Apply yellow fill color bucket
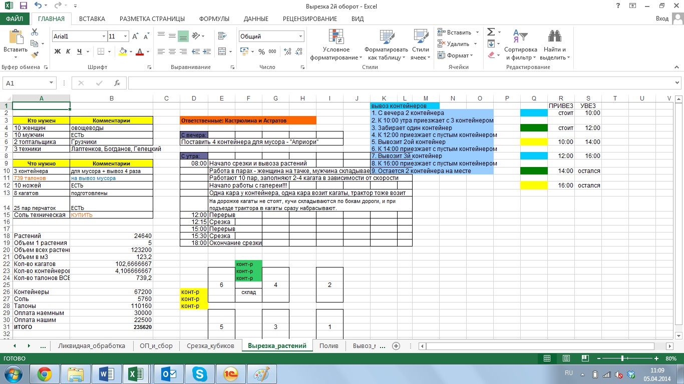This screenshot has width=684, height=384. pos(123,51)
